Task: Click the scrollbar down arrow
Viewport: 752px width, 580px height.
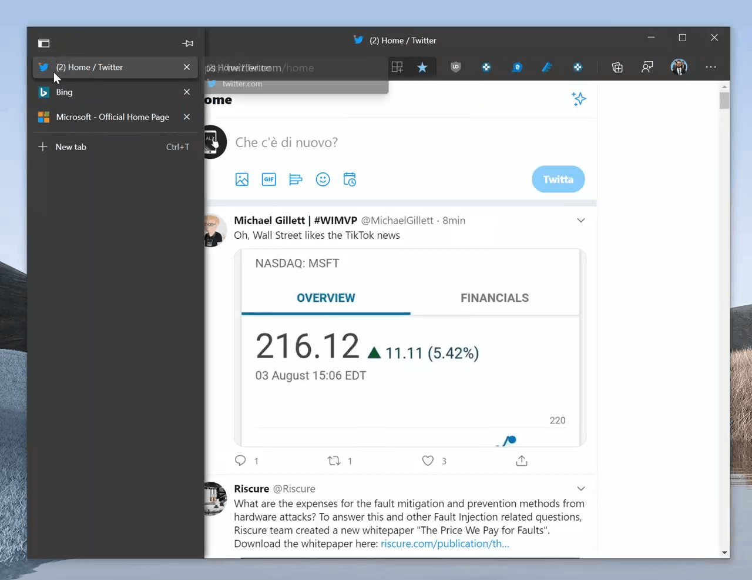Action: [724, 552]
